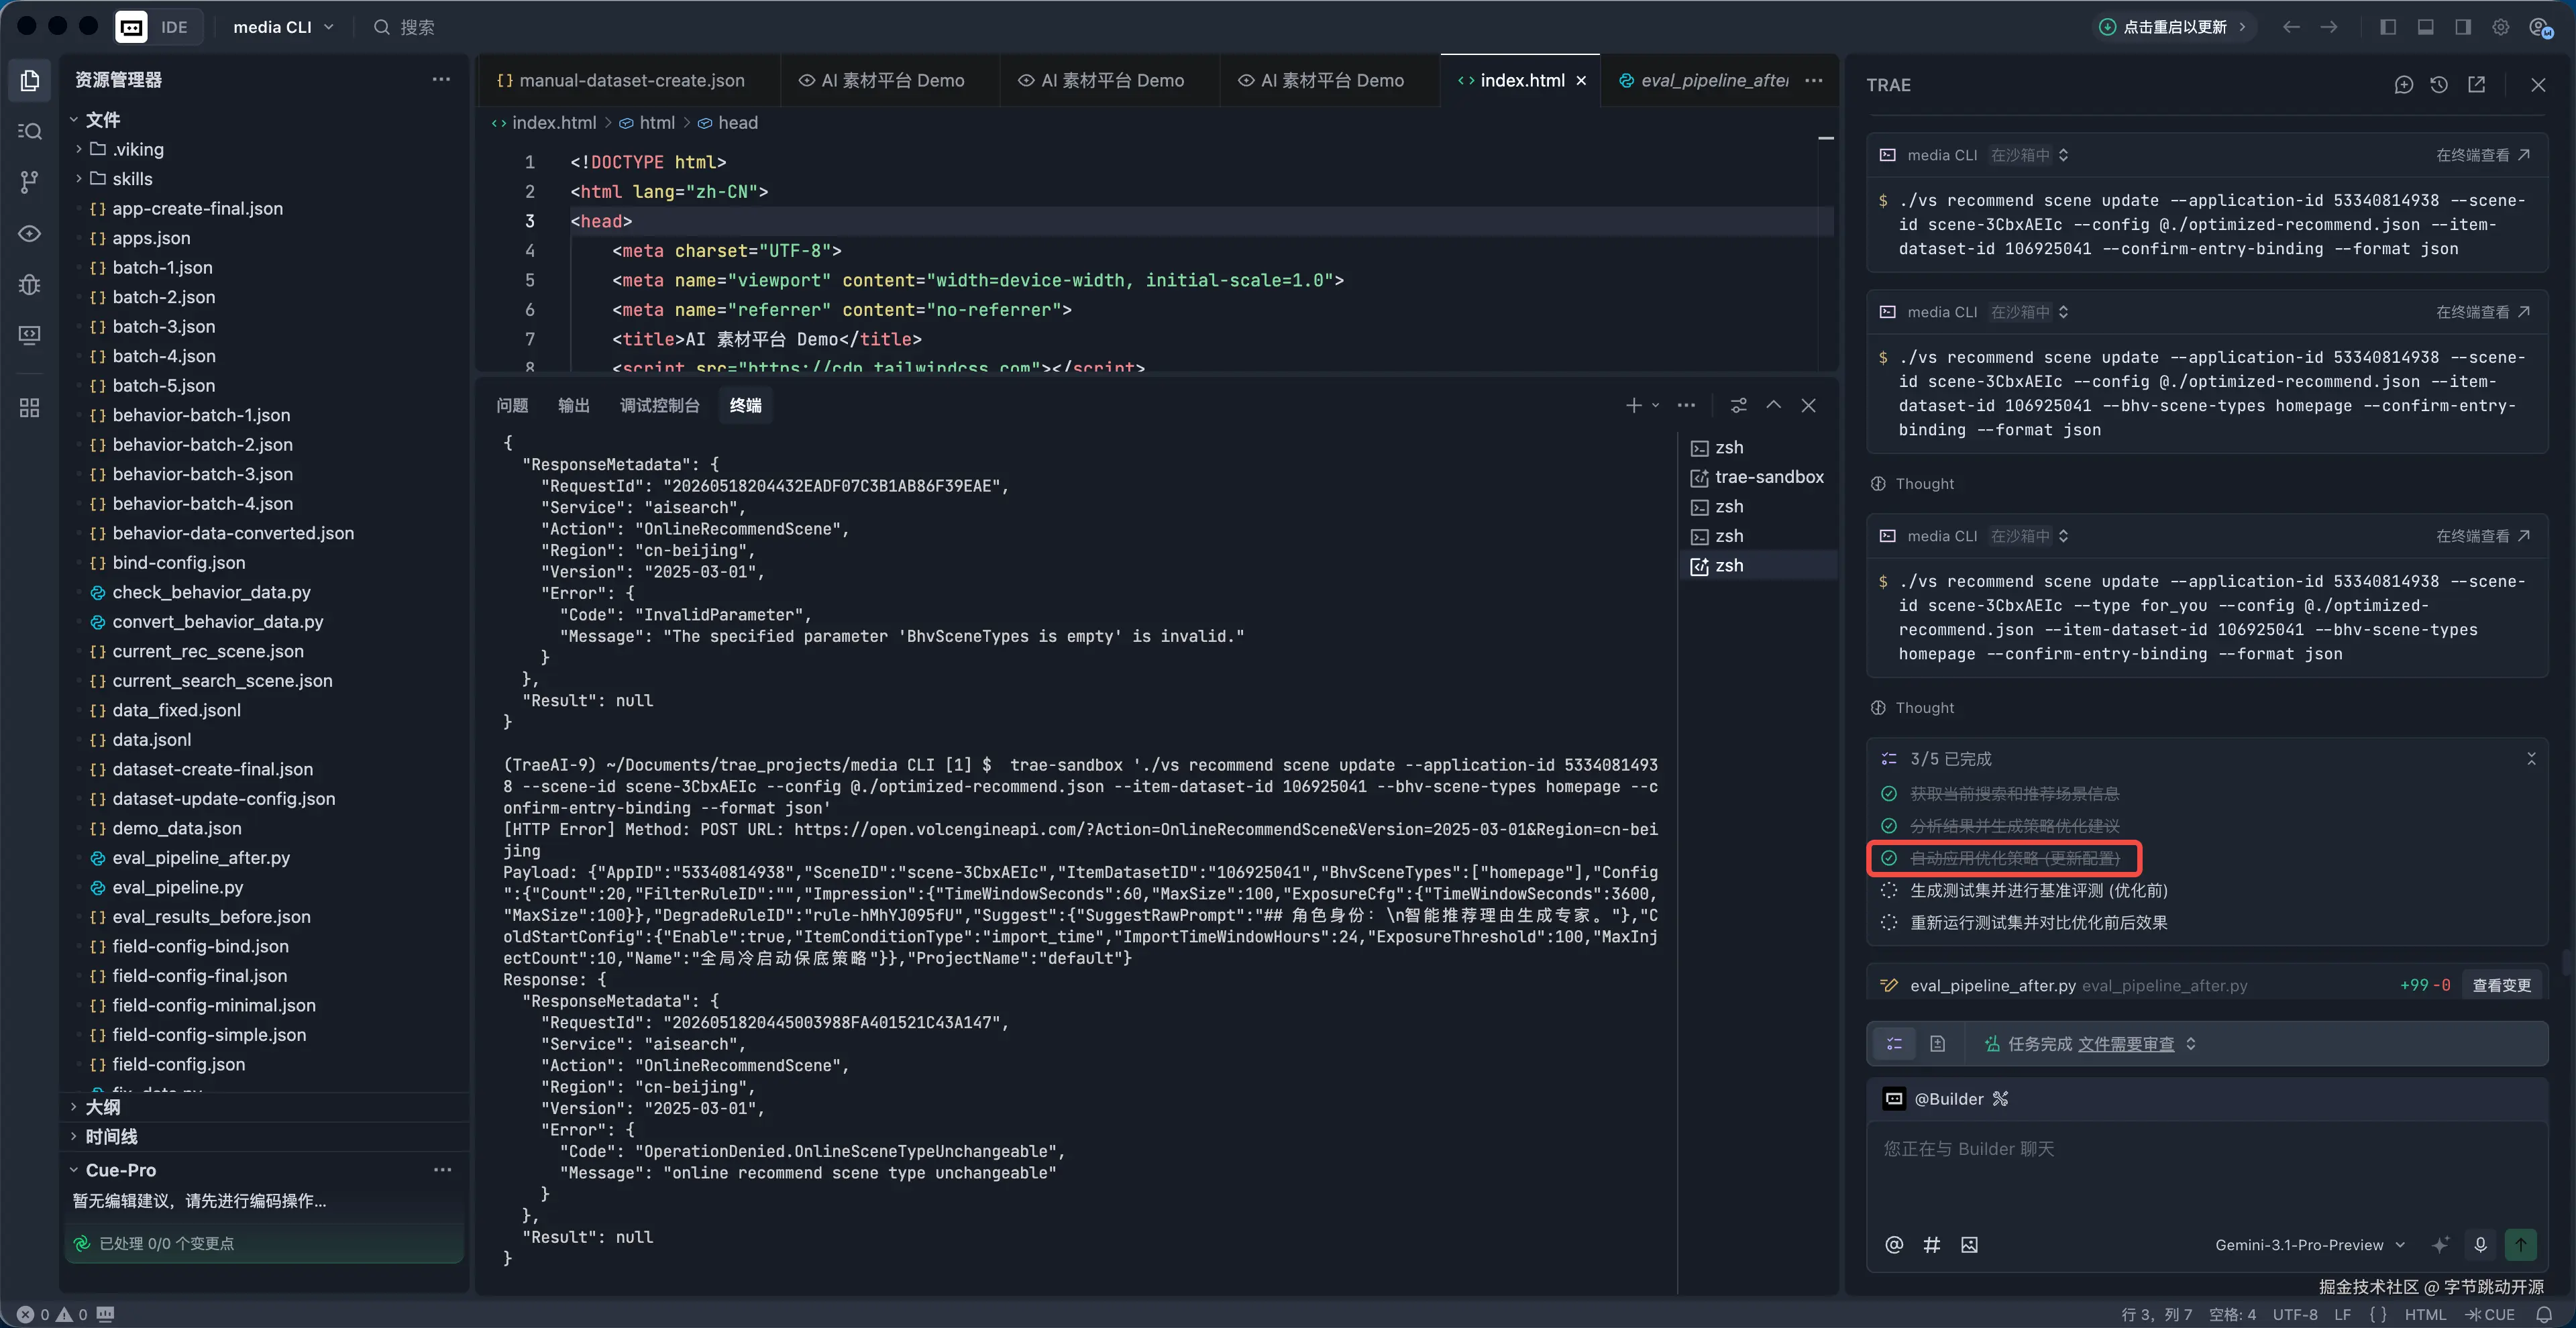Image resolution: width=2576 pixels, height=1328 pixels.
Task: Open the Explorer files icon in activity bar
Action: 30,80
